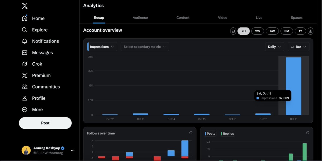Viewport: 322px width, 161px height.
Task: Click the Account overview heading
Action: point(103,30)
